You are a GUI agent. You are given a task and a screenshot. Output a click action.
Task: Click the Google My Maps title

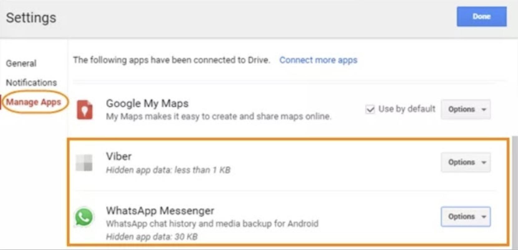[147, 103]
